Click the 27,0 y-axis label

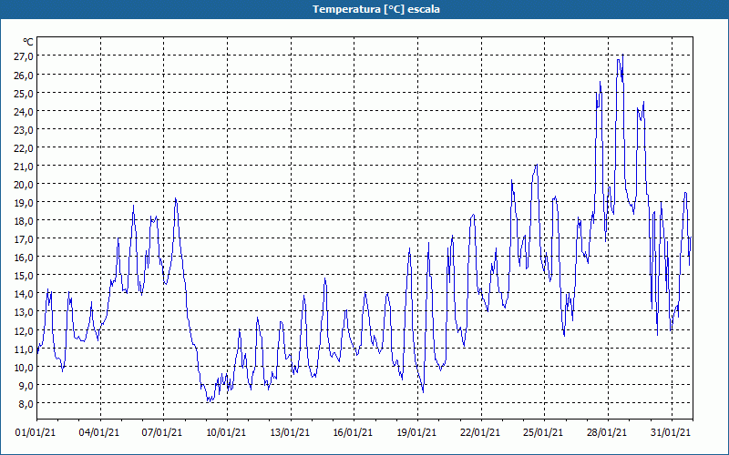coord(24,56)
